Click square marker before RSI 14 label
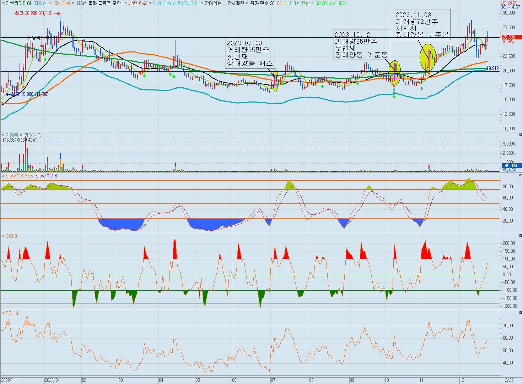 click(x=3, y=313)
